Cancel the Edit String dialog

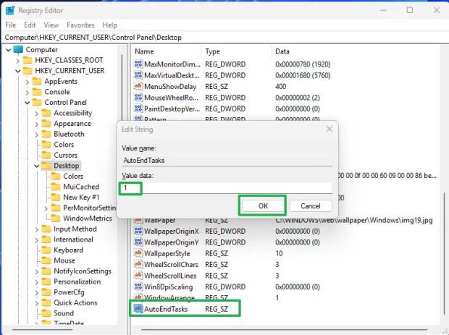click(311, 206)
